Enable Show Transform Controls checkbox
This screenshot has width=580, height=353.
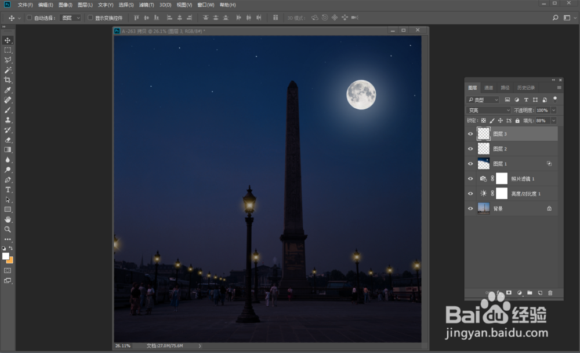pyautogui.click(x=90, y=18)
